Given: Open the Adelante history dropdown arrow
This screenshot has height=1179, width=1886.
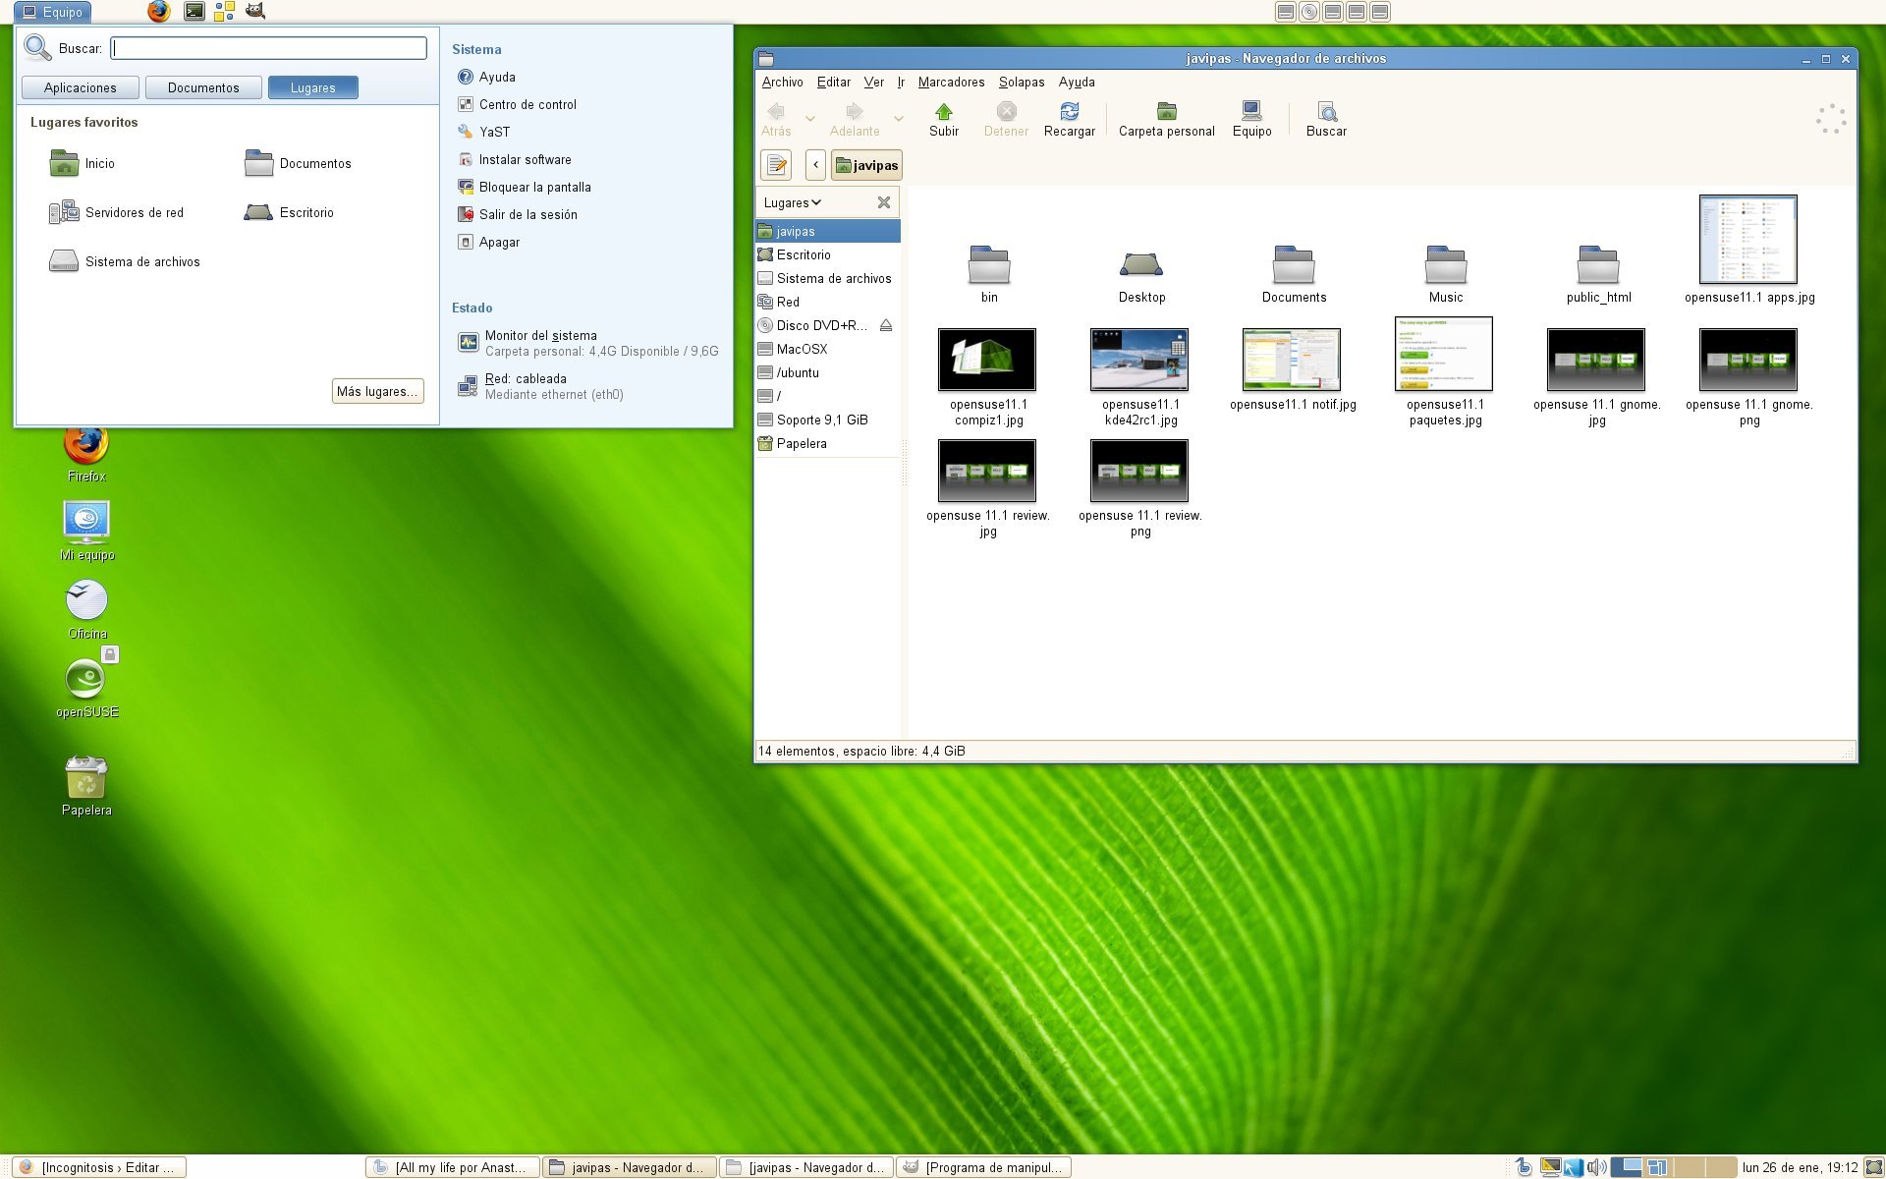Looking at the screenshot, I should [898, 119].
